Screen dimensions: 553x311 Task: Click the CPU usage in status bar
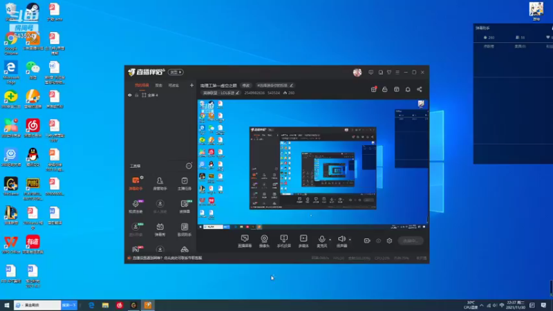(x=382, y=258)
